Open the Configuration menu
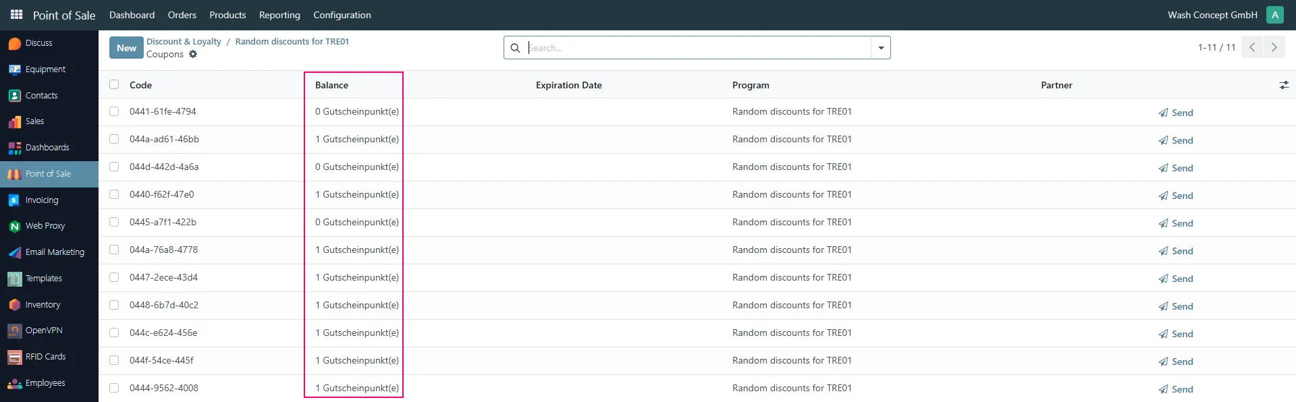This screenshot has width=1296, height=402. point(342,15)
